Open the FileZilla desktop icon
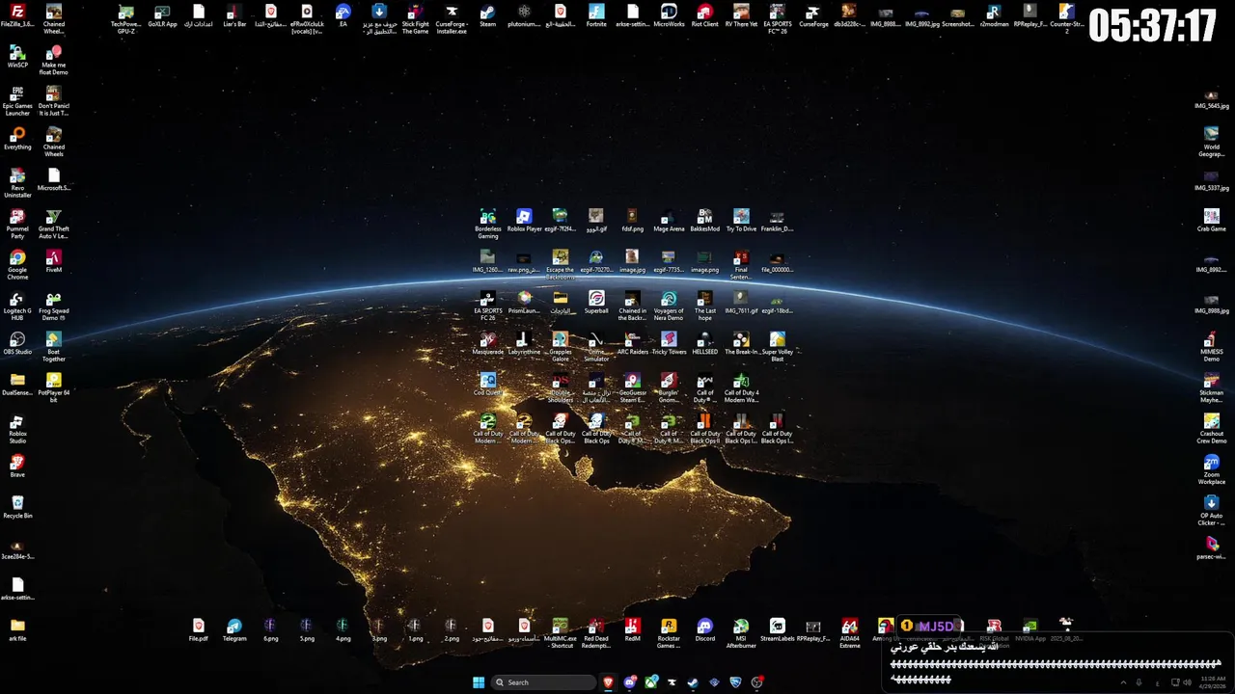Screen dimensions: 1235x694 pyautogui.click(x=17, y=15)
